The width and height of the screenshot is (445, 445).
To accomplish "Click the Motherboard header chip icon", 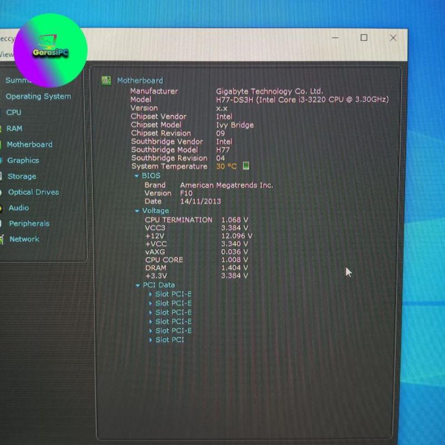I will pos(106,81).
